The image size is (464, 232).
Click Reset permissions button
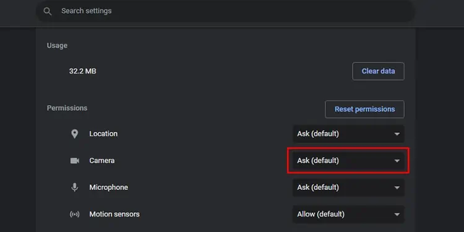point(364,109)
